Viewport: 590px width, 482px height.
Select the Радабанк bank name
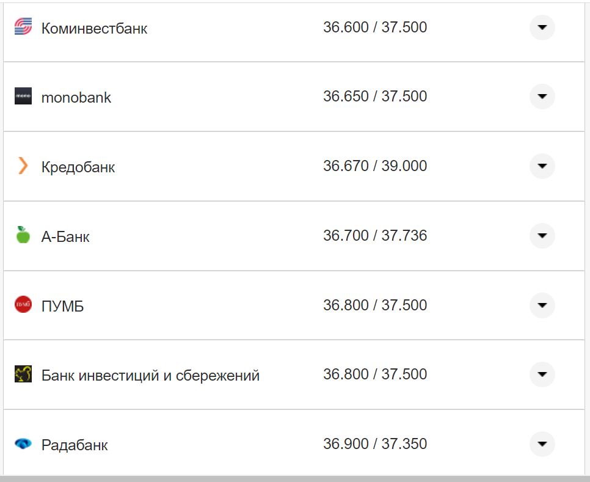(75, 445)
